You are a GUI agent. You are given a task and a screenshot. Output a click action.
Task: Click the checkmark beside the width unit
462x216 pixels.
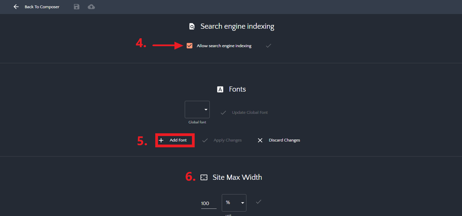tap(259, 202)
